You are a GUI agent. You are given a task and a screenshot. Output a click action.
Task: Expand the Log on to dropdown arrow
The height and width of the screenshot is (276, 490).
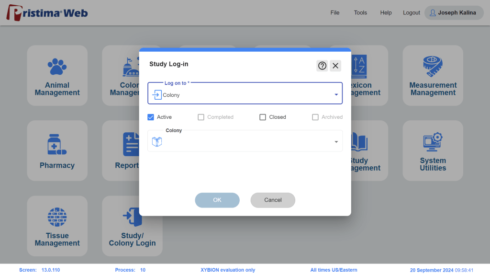tap(336, 94)
